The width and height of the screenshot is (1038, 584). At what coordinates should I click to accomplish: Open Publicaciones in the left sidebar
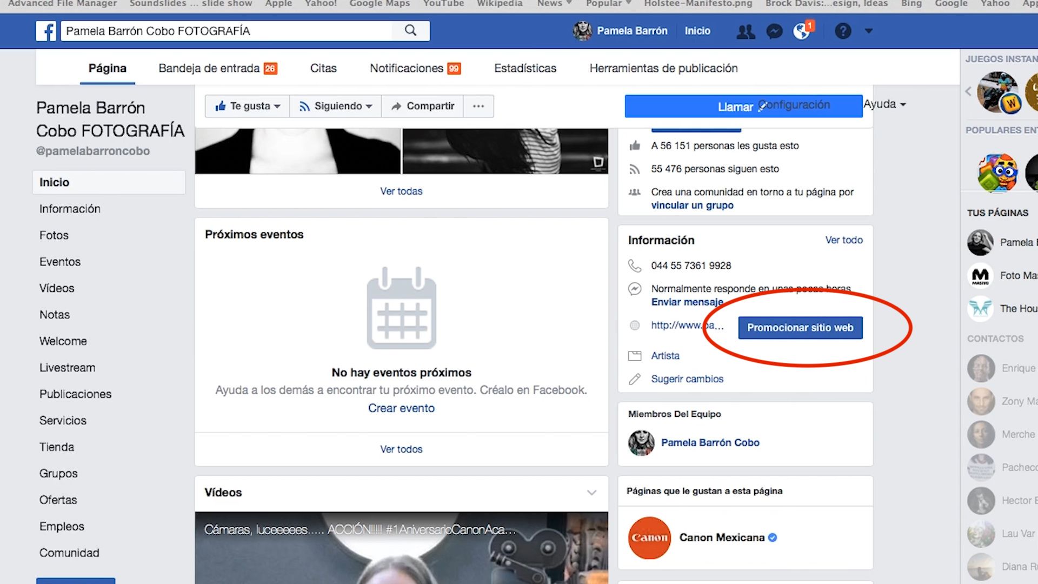coord(76,394)
